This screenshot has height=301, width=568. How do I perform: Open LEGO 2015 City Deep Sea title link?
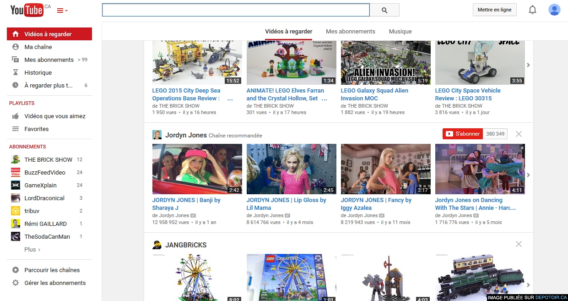click(x=193, y=94)
